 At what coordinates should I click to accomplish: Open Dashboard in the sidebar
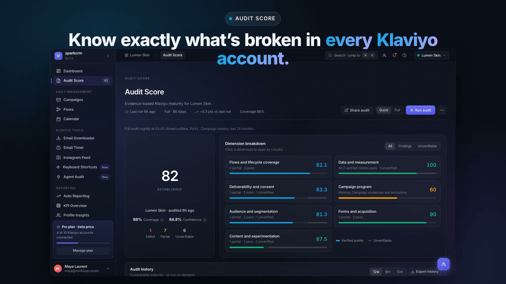tap(83, 71)
